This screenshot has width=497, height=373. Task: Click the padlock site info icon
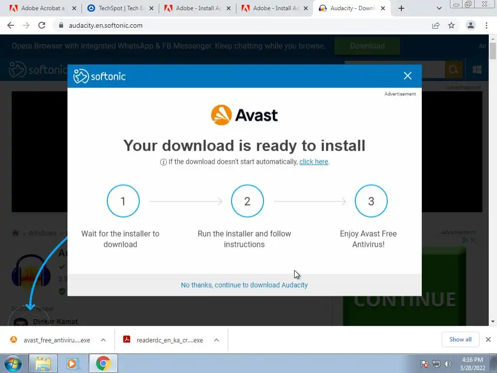pos(61,25)
